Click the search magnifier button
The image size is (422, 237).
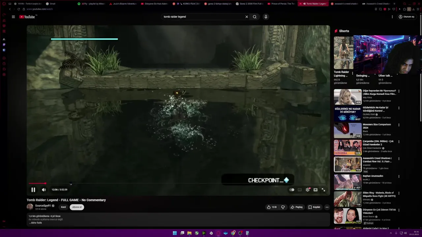pyautogui.click(x=255, y=17)
